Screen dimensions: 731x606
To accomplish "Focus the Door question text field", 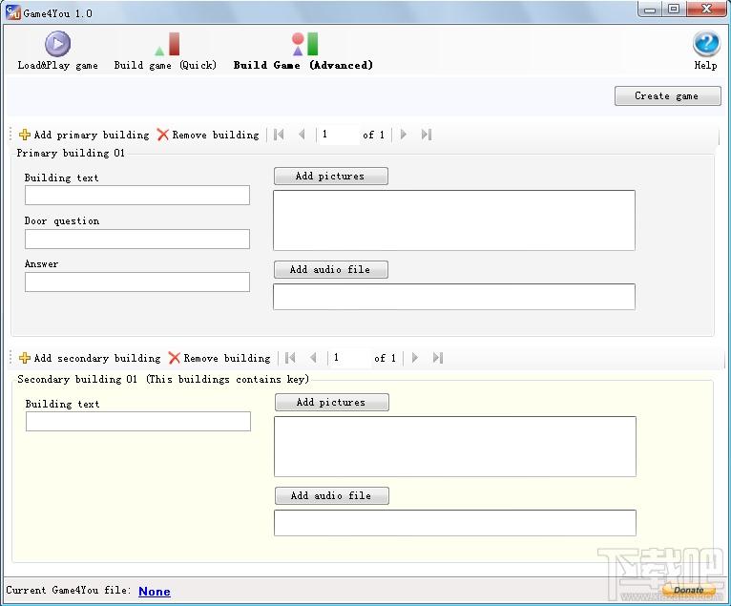I will (137, 239).
